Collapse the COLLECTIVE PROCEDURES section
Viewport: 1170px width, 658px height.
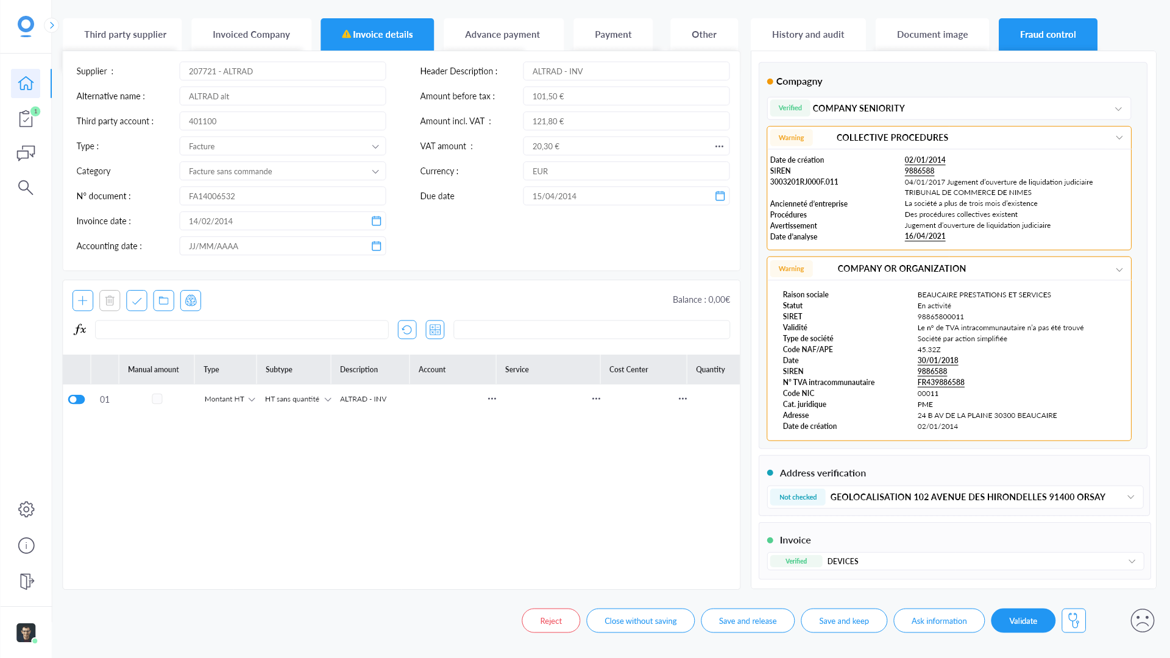click(1119, 138)
